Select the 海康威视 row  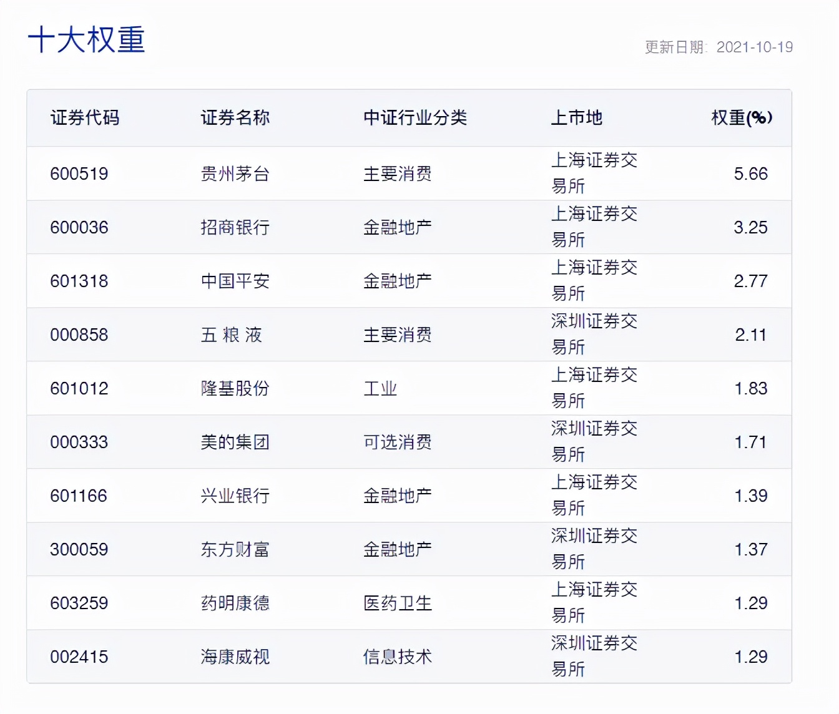click(x=234, y=657)
